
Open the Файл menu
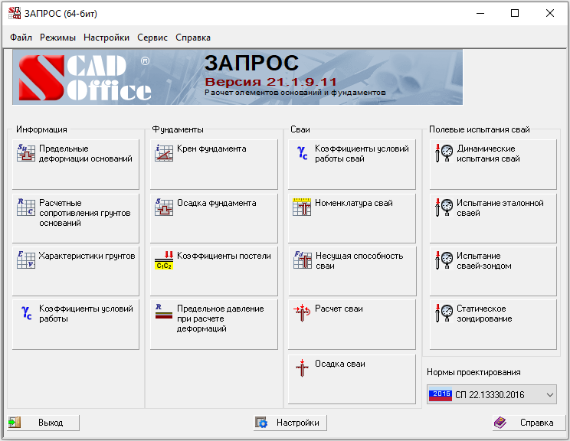pos(21,38)
